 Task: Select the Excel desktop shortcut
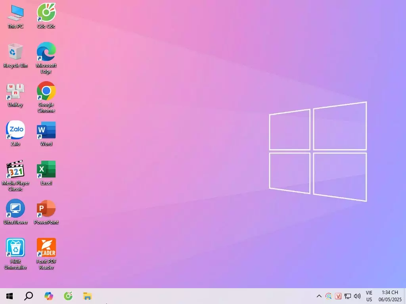46,173
